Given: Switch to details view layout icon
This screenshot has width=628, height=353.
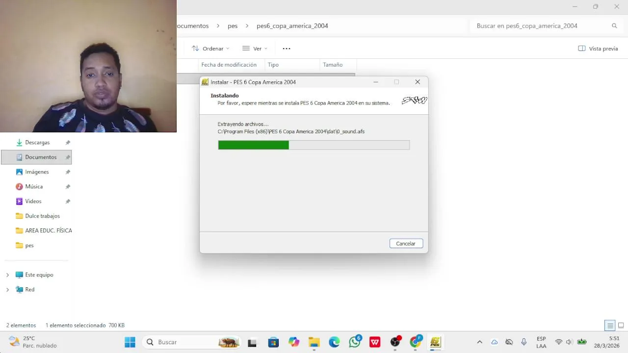Looking at the screenshot, I should (x=610, y=326).
